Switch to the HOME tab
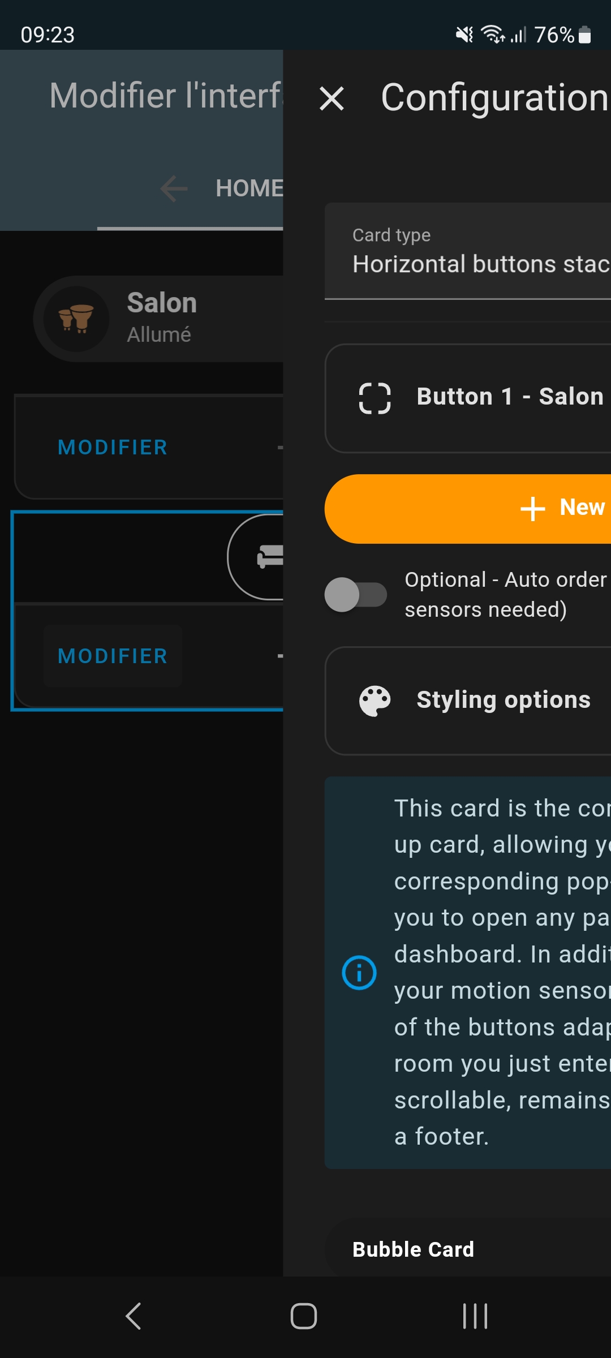611x1358 pixels. 249,188
